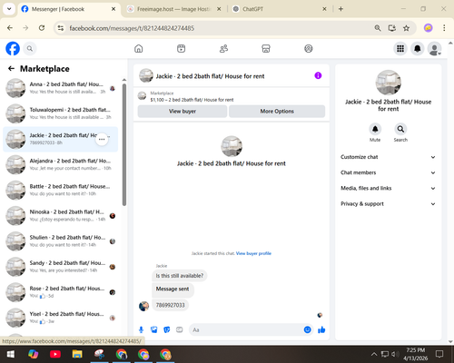Click the View buyer button
The height and width of the screenshot is (363, 454).
(x=183, y=112)
